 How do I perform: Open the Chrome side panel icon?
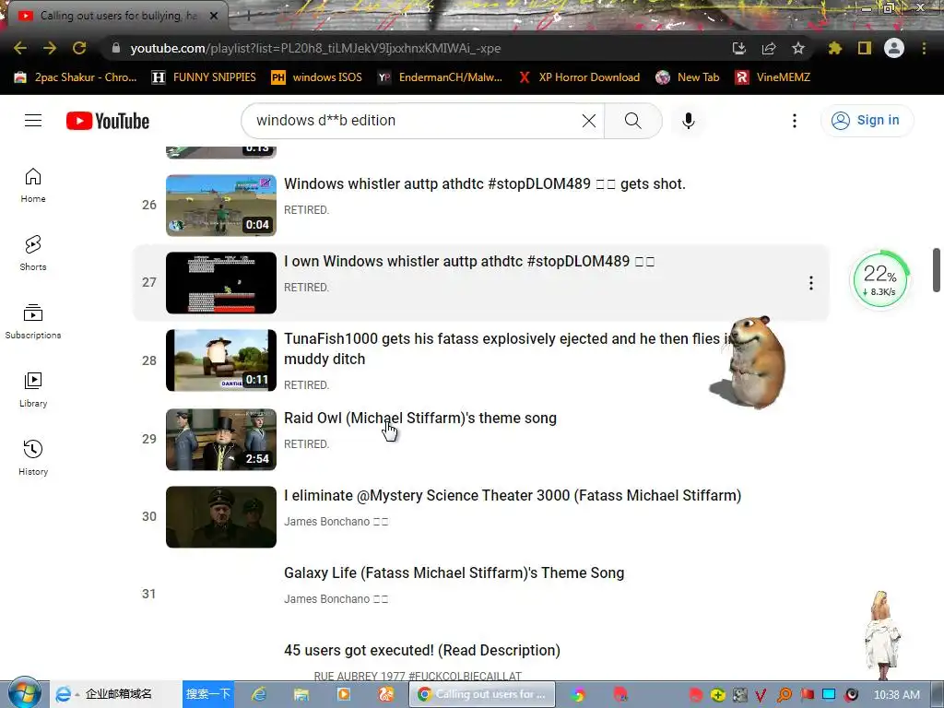pyautogui.click(x=864, y=48)
